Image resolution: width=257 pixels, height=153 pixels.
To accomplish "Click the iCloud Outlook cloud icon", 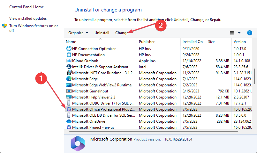I will [x=69, y=61].
